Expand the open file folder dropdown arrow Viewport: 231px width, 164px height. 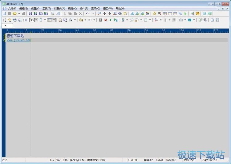(x=19, y=14)
